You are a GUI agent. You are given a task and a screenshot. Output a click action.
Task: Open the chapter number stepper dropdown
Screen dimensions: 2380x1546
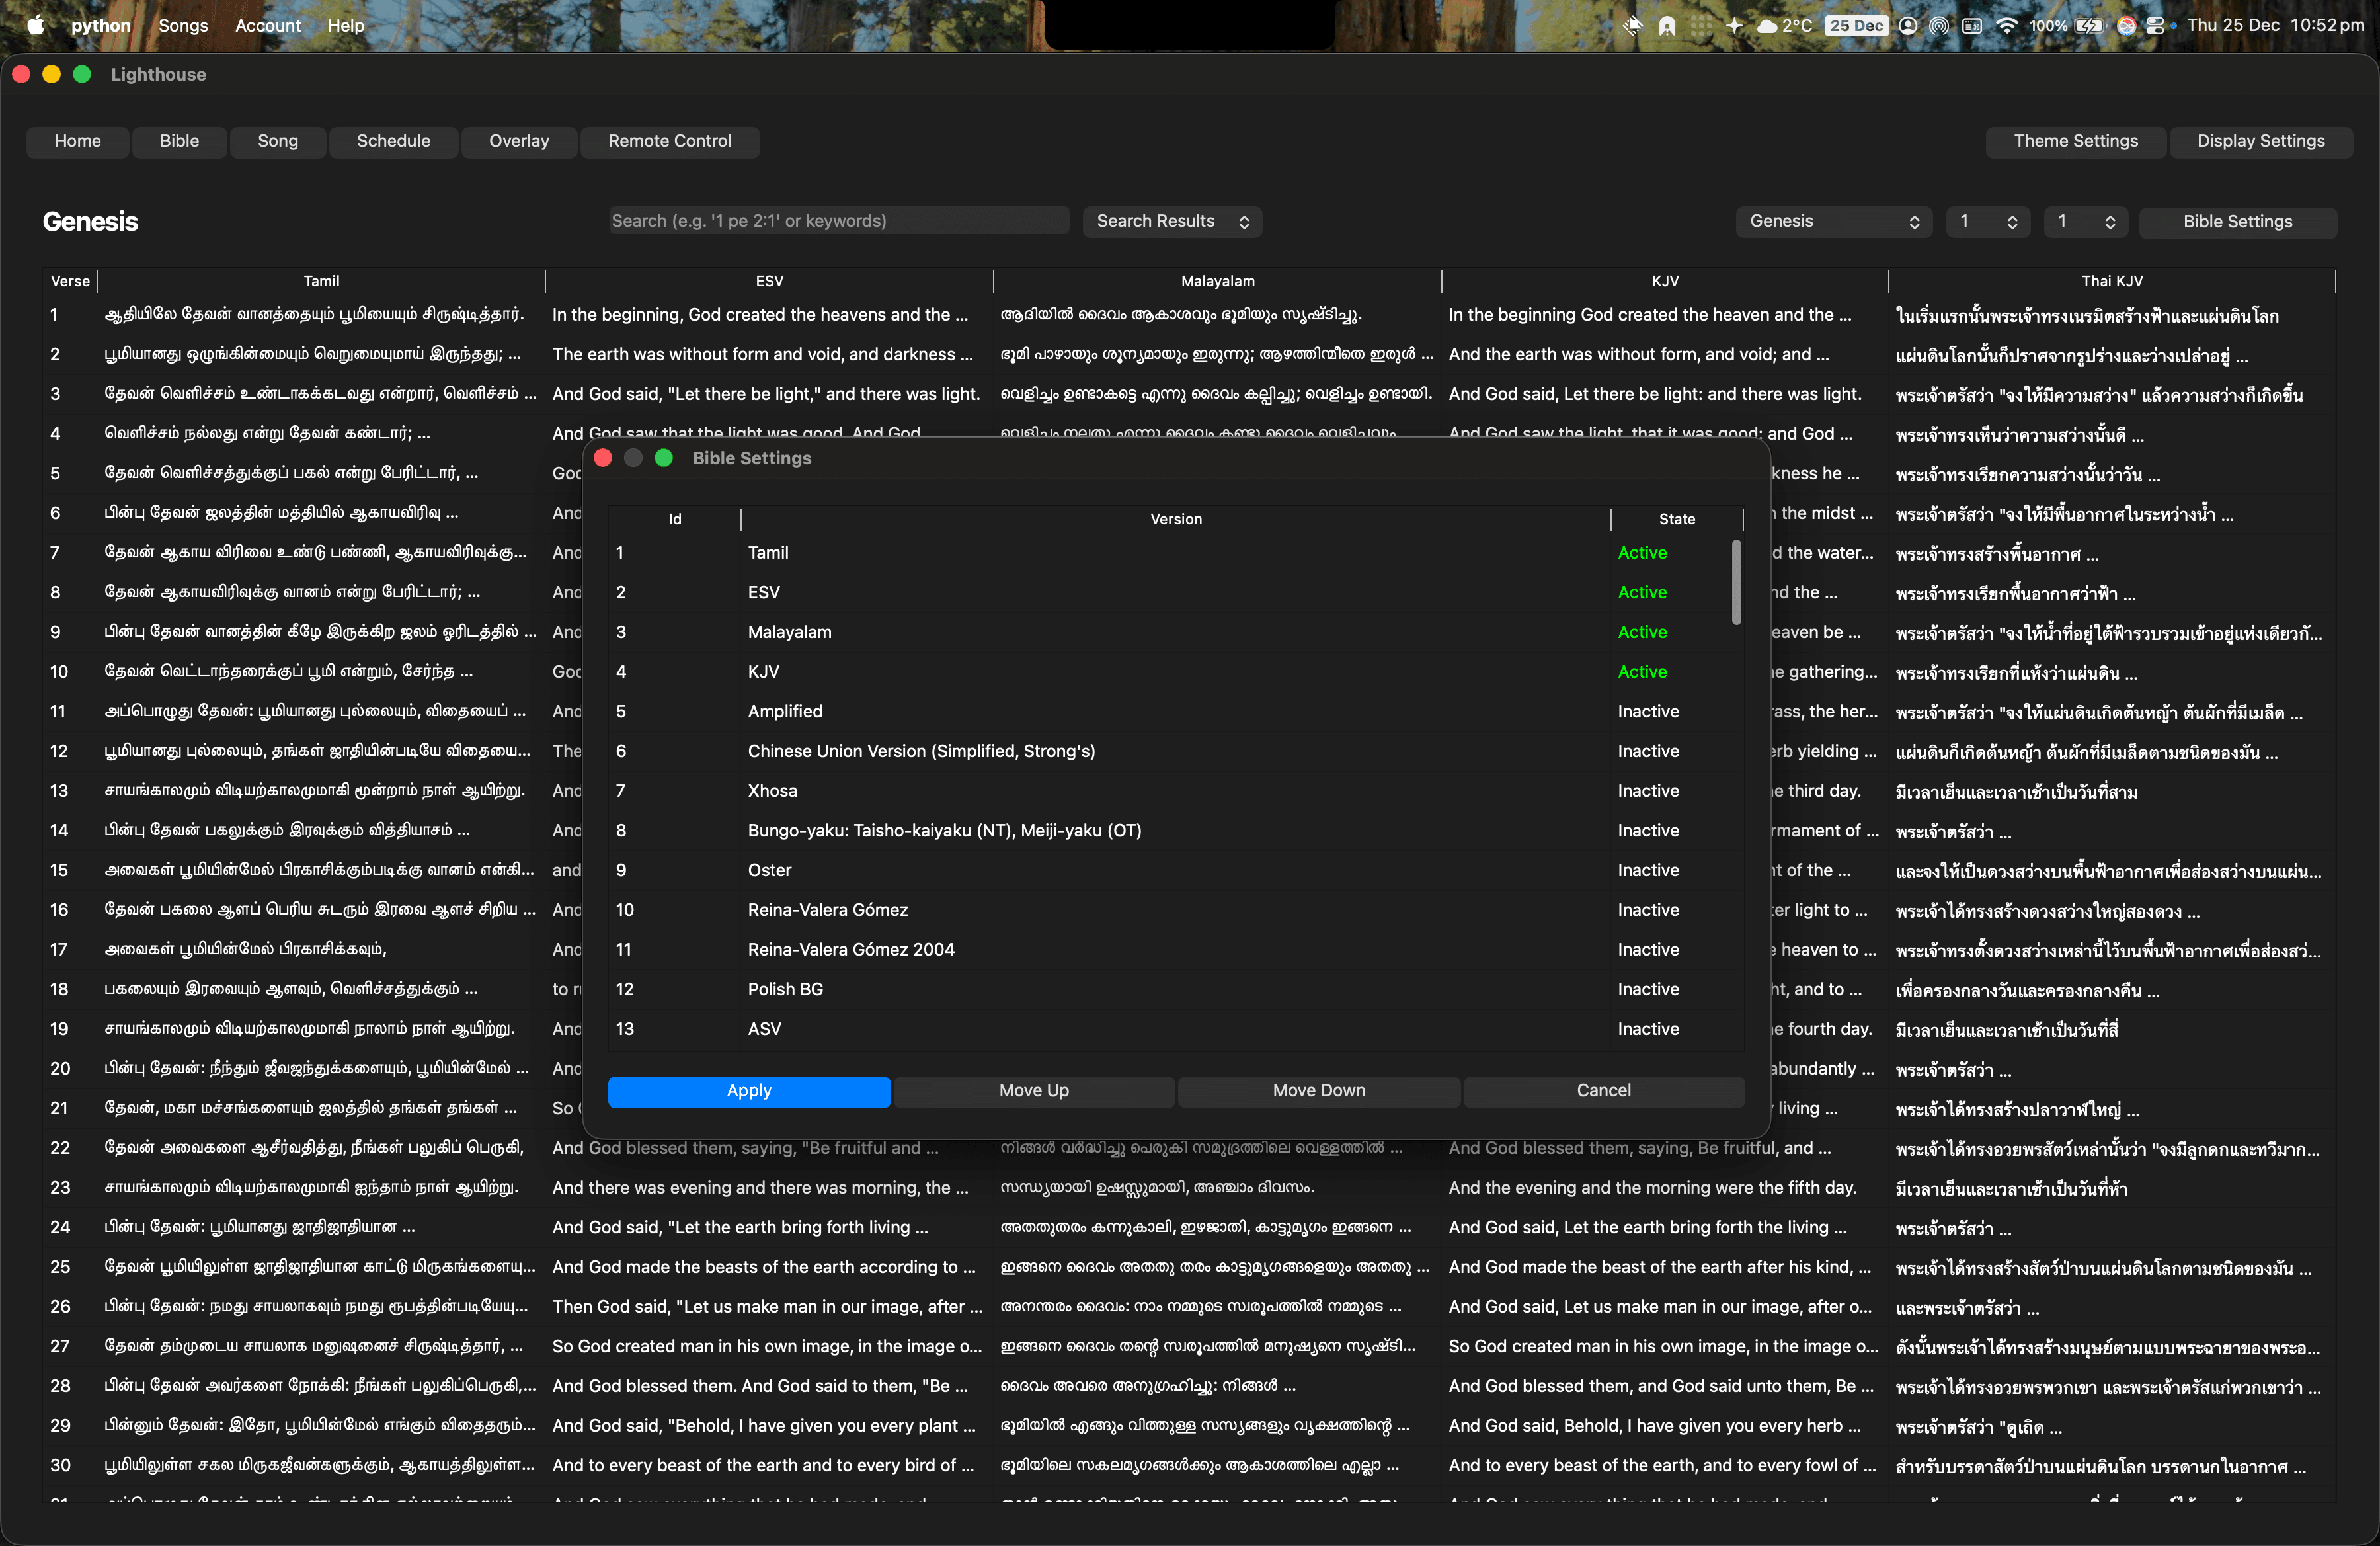point(1987,221)
